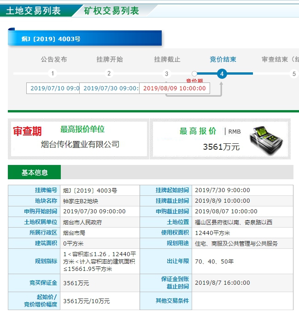Click the 12440平方米 area value
The width and height of the screenshot is (299, 317).
[212, 233]
